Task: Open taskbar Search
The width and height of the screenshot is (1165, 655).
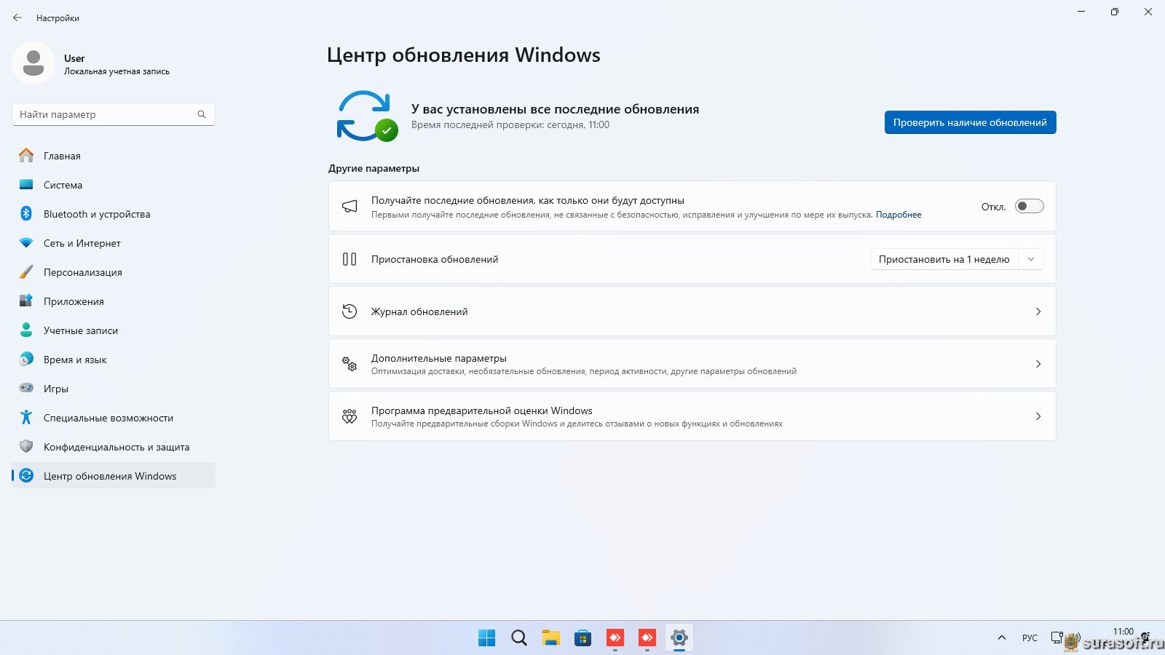Action: 518,638
